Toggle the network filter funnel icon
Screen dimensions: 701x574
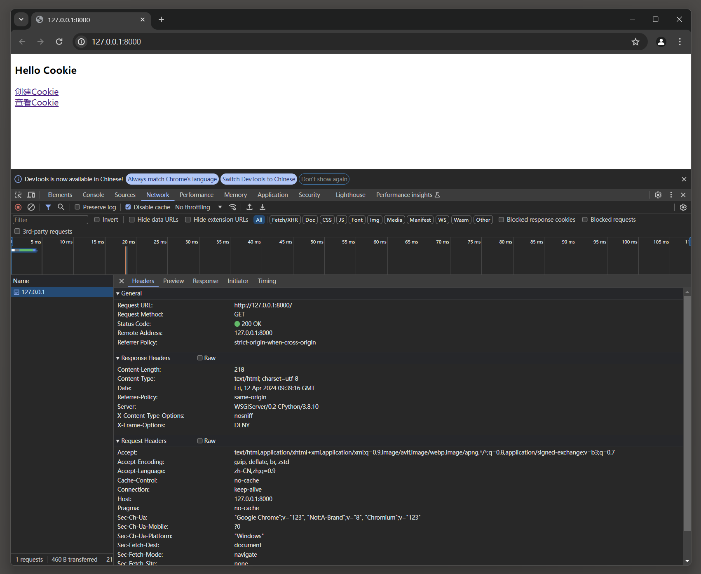48,207
